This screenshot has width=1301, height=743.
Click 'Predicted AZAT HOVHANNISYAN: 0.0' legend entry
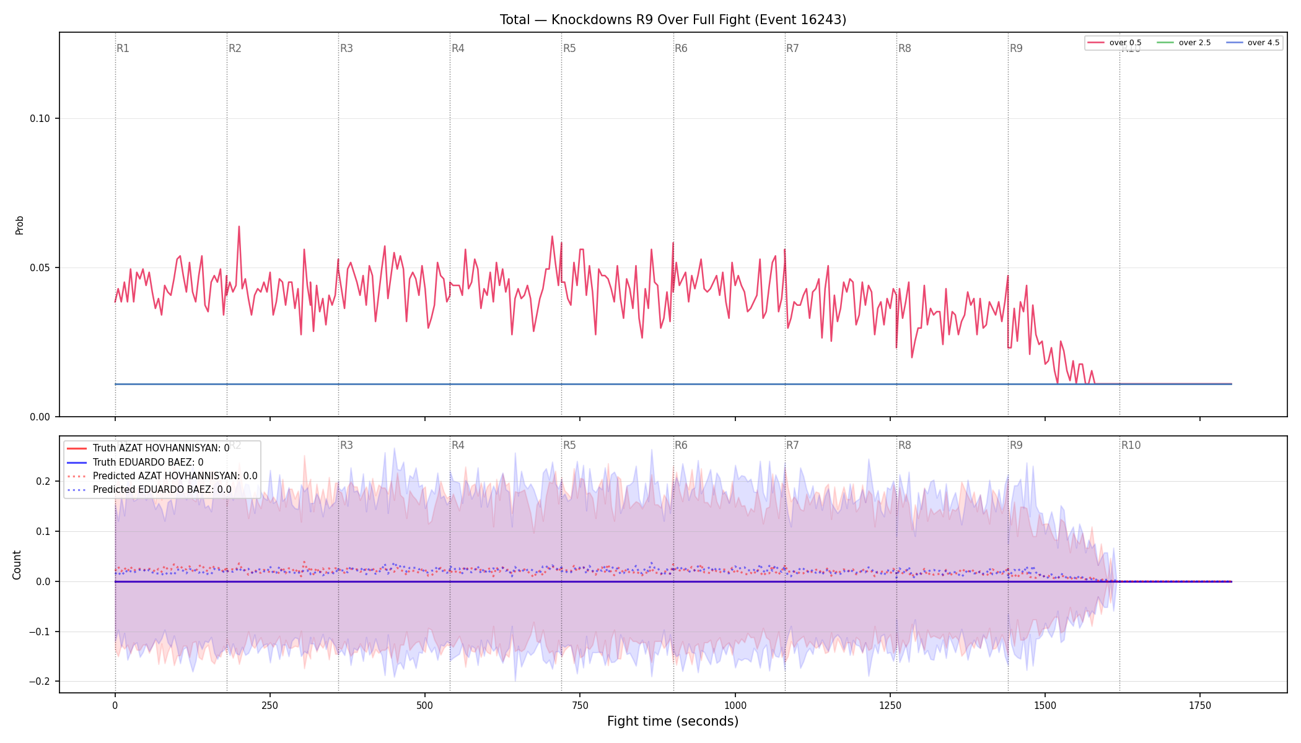point(162,476)
